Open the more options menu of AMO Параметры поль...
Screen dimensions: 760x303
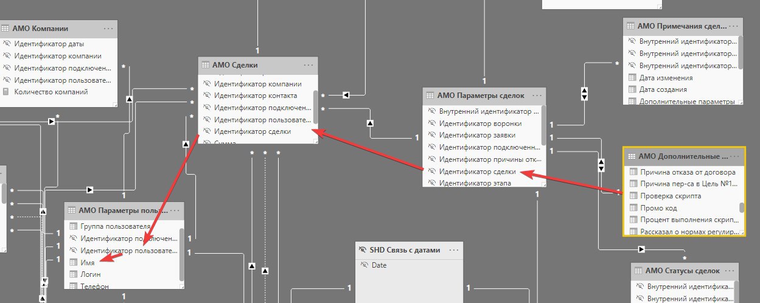[175, 211]
